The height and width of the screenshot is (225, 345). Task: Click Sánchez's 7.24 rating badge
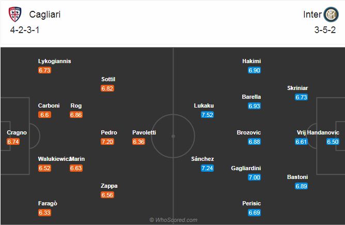point(207,168)
